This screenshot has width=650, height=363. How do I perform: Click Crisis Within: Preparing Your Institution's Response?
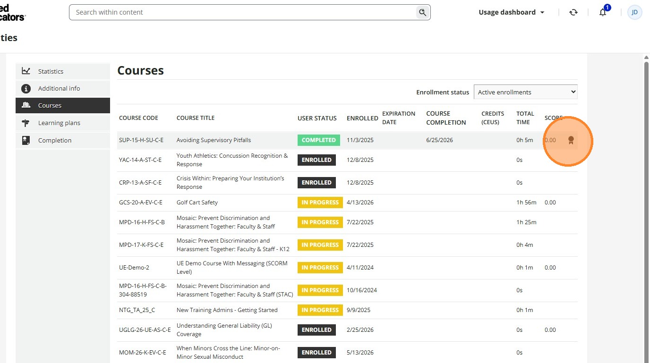point(231,183)
